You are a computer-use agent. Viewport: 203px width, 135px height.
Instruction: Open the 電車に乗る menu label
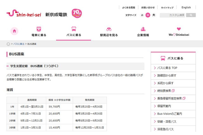[39, 35]
